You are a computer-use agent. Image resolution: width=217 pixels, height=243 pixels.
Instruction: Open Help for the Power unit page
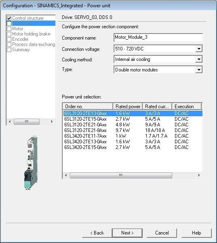[x=196, y=233]
